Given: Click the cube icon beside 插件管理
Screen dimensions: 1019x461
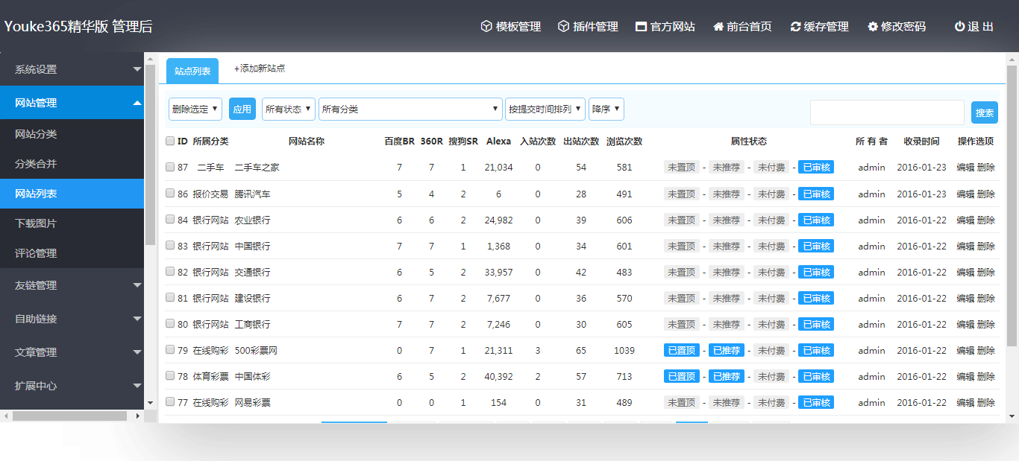Looking at the screenshot, I should (x=563, y=27).
